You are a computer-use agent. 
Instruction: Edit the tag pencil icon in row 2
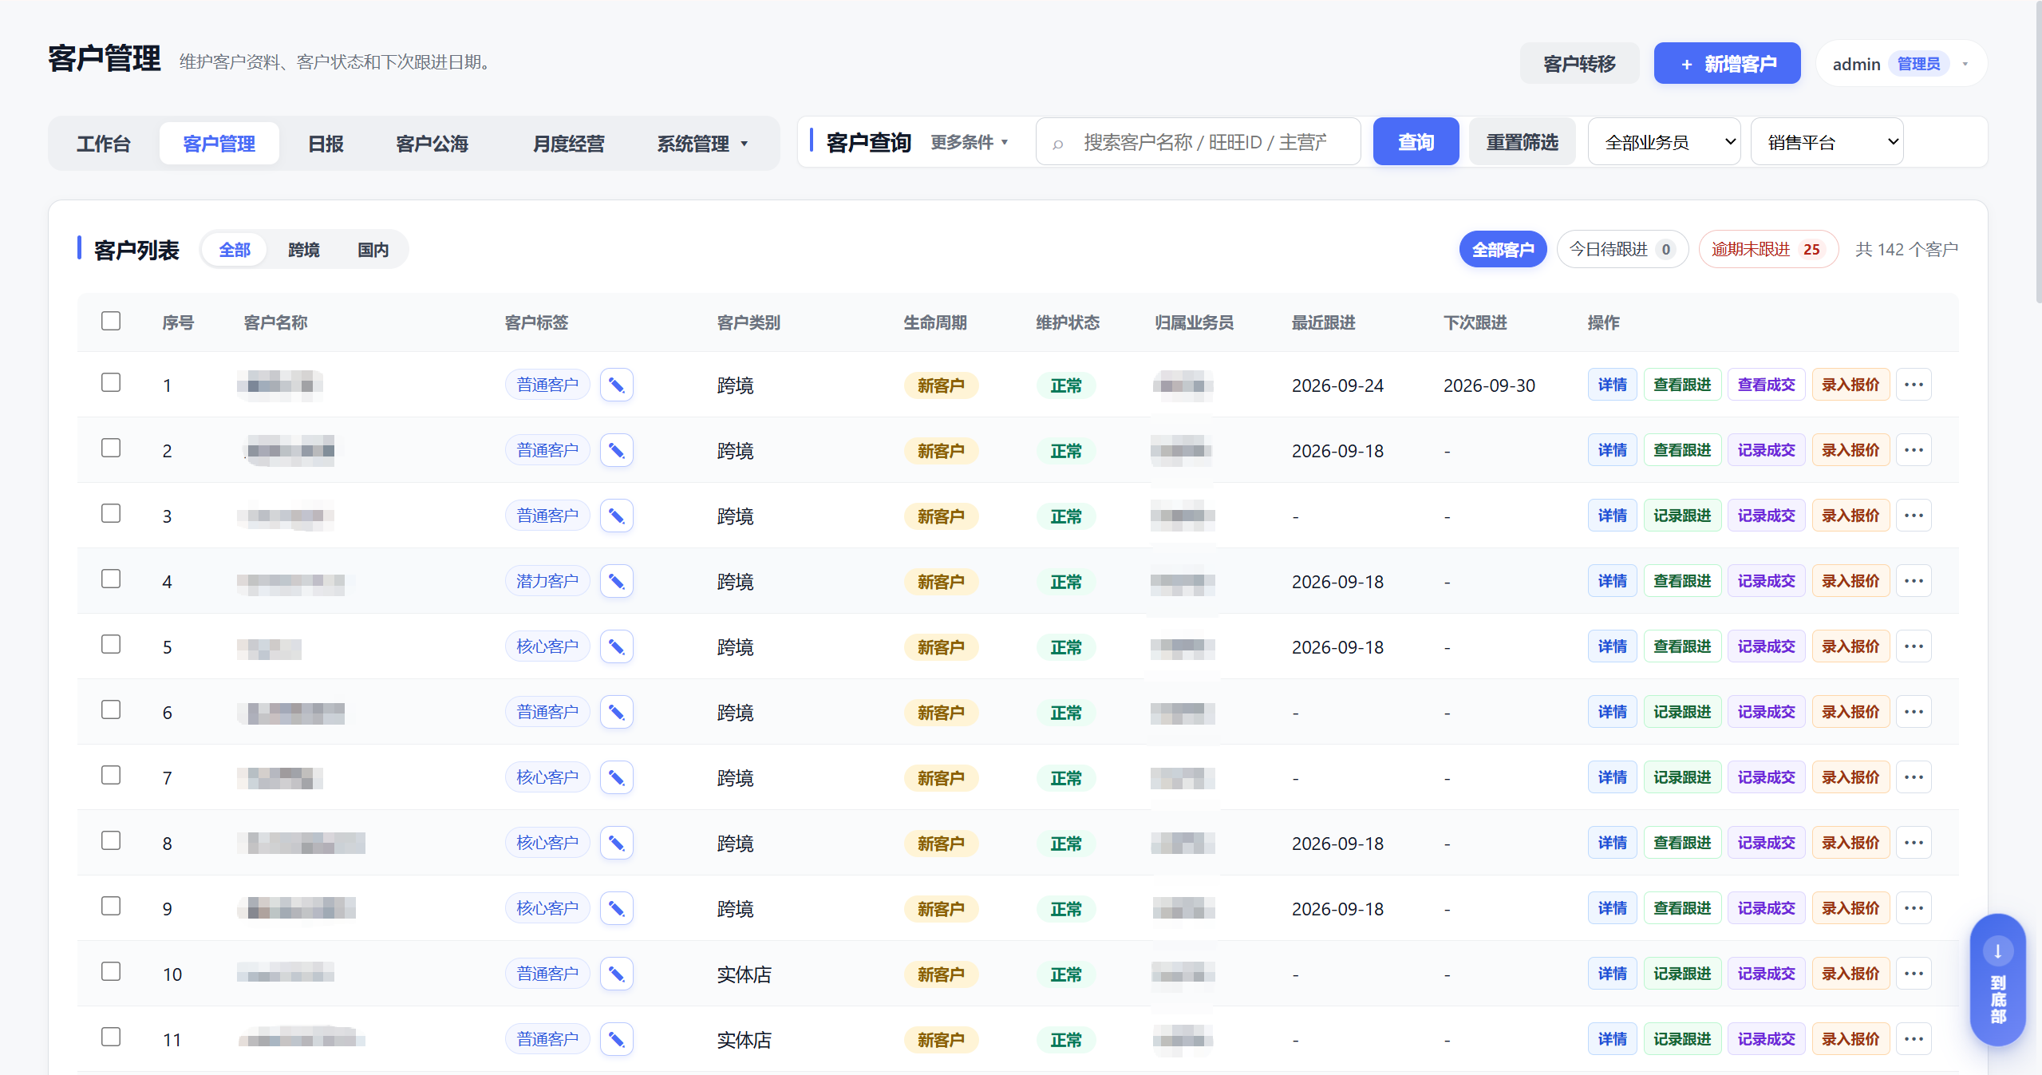(x=616, y=451)
